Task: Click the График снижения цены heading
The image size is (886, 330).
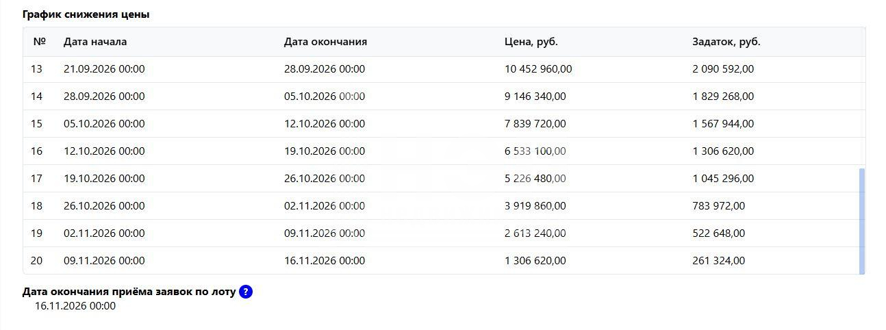Action: [x=86, y=14]
